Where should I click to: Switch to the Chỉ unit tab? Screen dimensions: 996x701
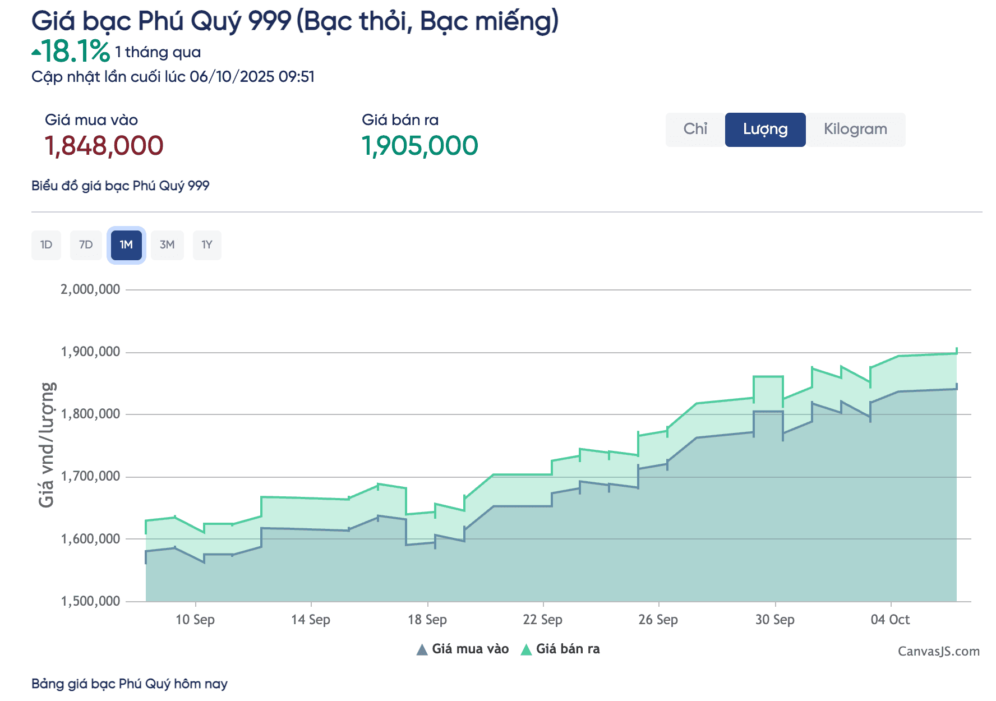(695, 130)
